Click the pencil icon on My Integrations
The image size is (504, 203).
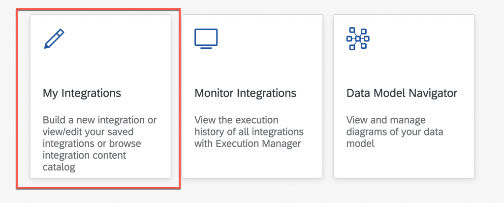click(x=54, y=38)
